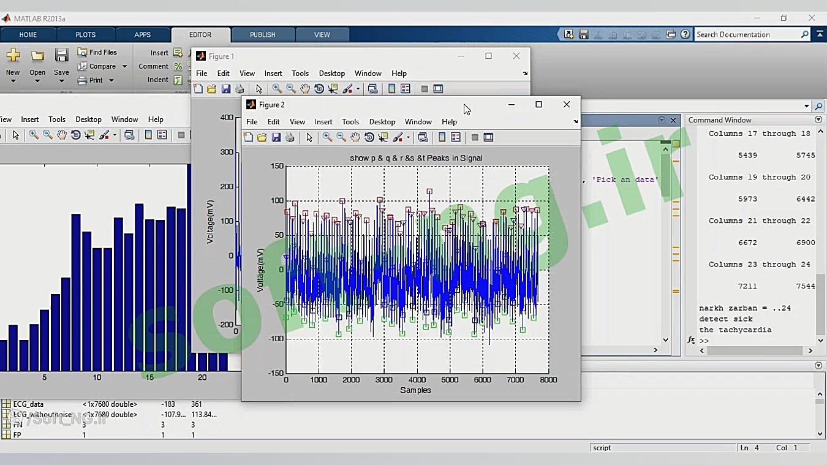Expand the Open dropdown arrow

[37, 81]
